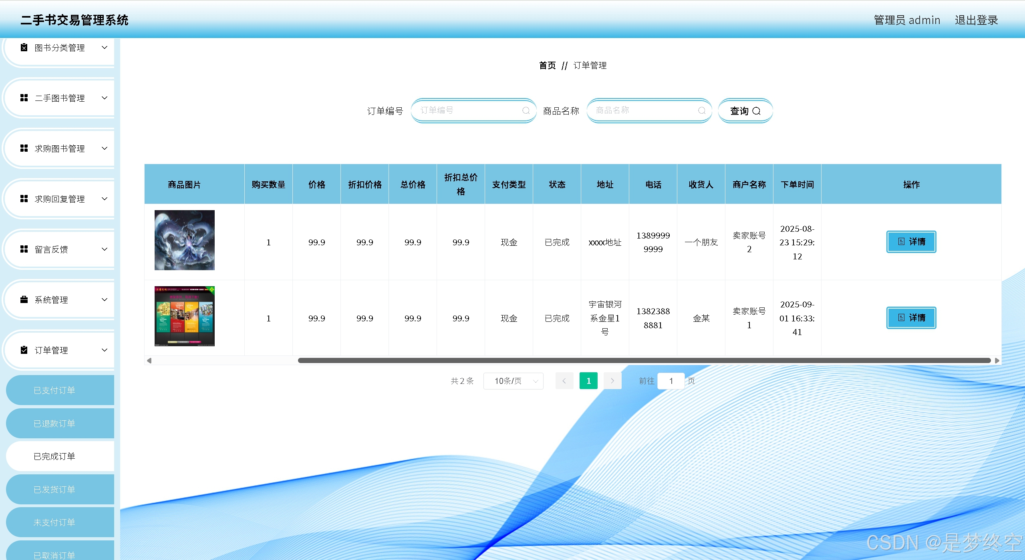
Task: Click the left arrow of horizontal scrollbar
Action: pyautogui.click(x=149, y=361)
